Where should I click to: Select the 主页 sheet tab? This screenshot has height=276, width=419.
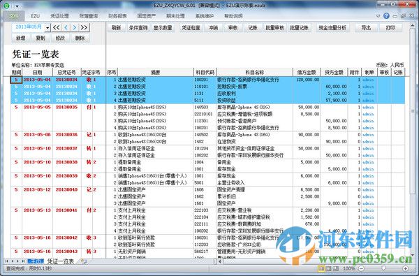(x=36, y=261)
